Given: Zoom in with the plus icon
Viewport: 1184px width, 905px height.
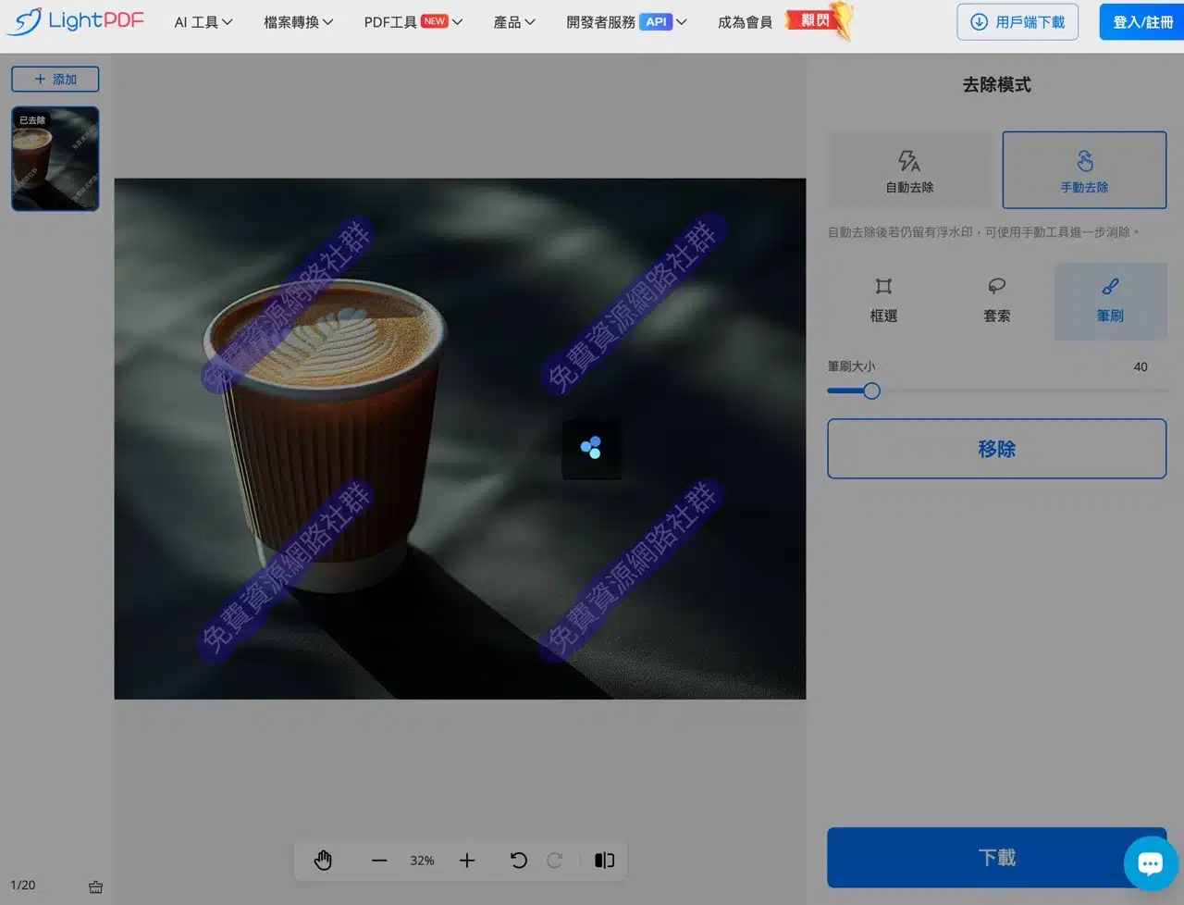Looking at the screenshot, I should pos(467,861).
